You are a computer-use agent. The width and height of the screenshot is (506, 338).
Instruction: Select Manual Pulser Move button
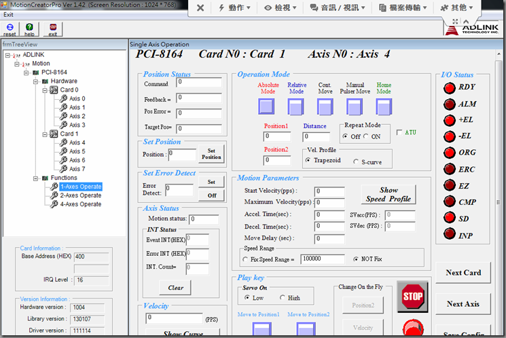tap(355, 107)
